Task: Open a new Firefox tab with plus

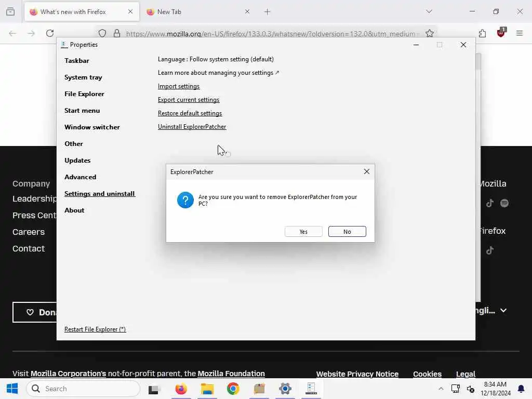Action: 268,12
